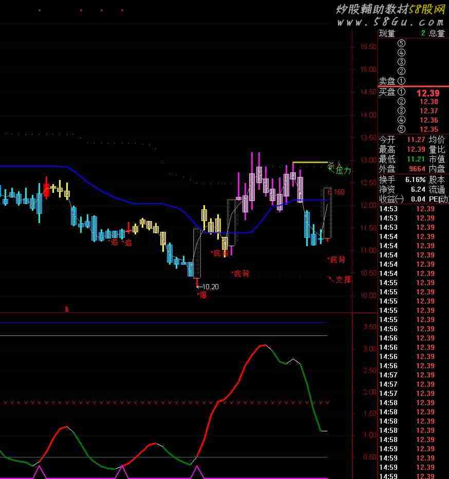This screenshot has height=479, width=449.
Task: Click the leftmost purple triangle signal spike
Action: pyautogui.click(x=39, y=472)
